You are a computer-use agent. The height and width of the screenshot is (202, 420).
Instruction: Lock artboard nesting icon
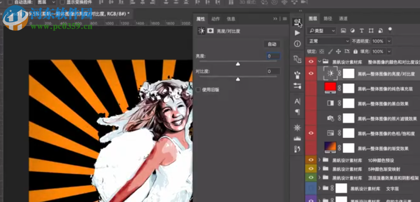347,51
